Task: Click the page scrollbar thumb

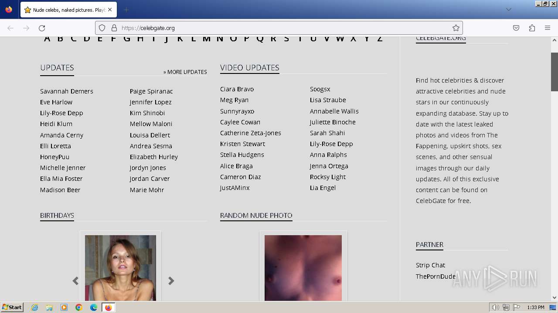Action: tap(555, 72)
